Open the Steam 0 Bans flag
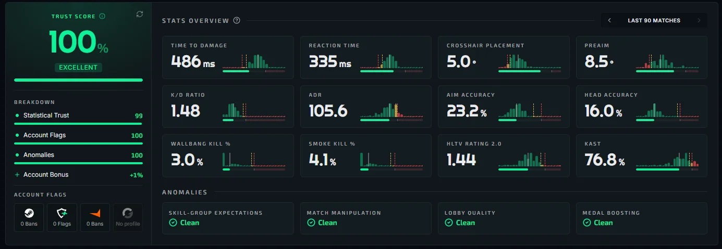Screen dimensions: 722x249 (x=29, y=217)
